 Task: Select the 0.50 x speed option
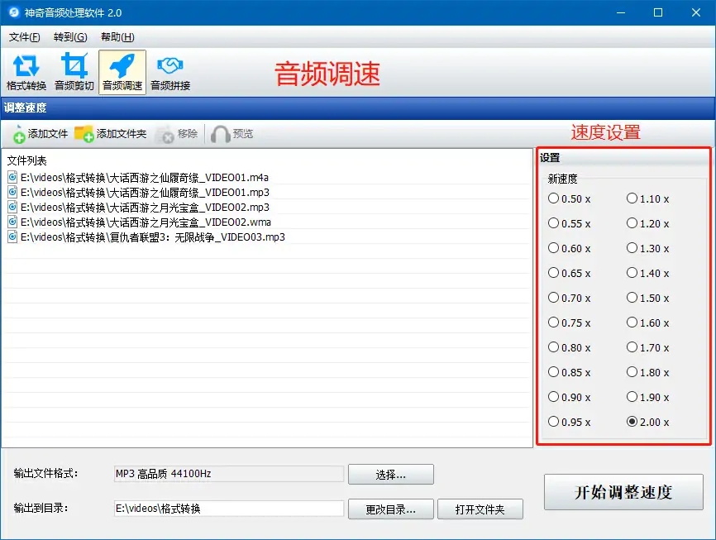coord(553,198)
